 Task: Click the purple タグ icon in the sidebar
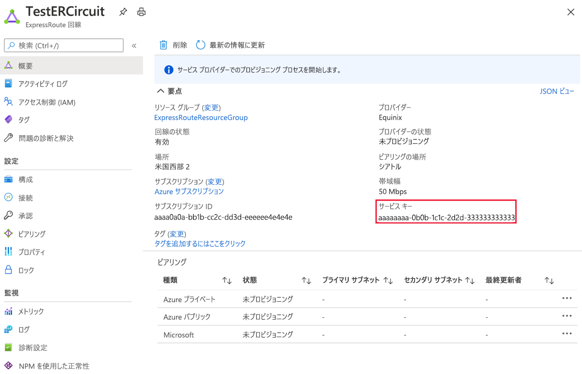[x=8, y=120]
